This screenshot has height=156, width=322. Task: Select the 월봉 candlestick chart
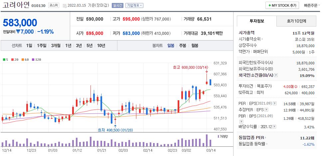click(x=195, y=45)
